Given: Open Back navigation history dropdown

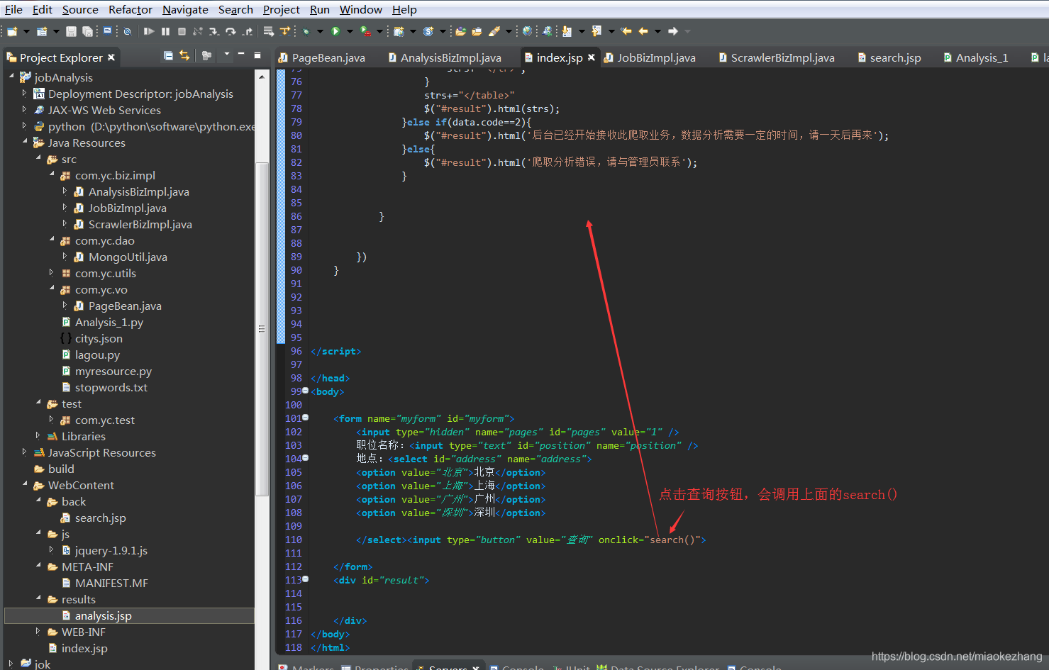Looking at the screenshot, I should tap(658, 31).
